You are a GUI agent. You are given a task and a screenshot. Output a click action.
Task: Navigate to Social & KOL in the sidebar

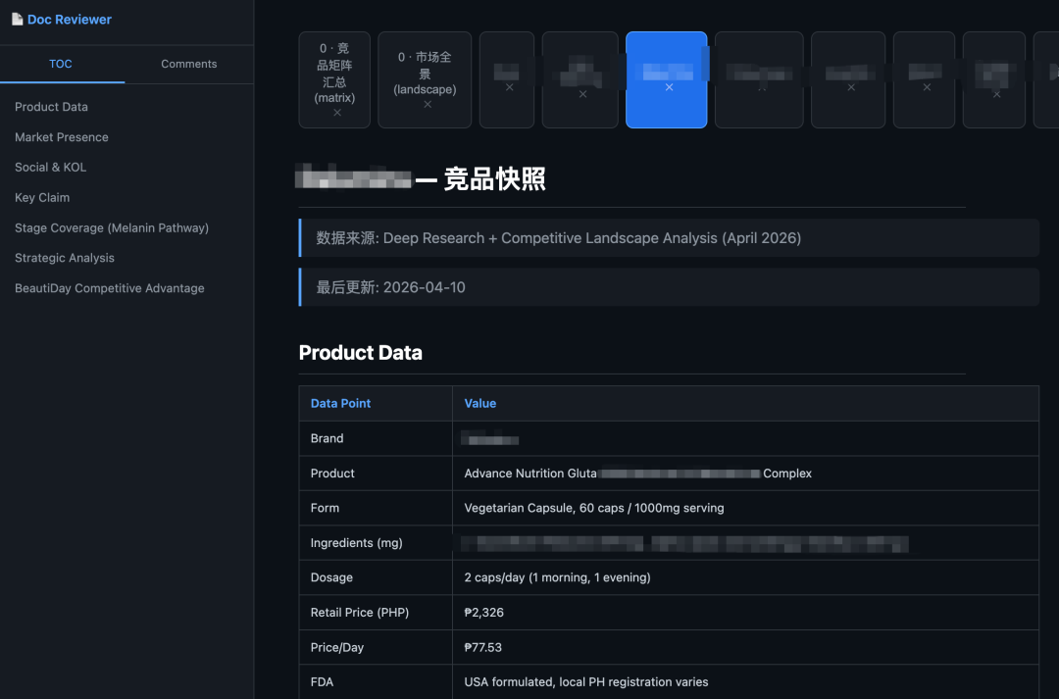point(50,167)
